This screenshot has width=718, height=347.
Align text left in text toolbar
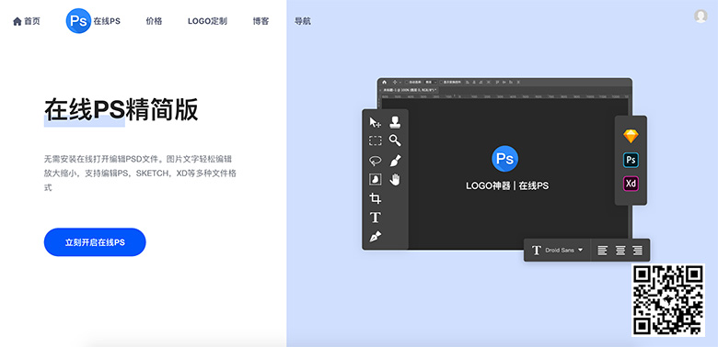click(x=602, y=251)
